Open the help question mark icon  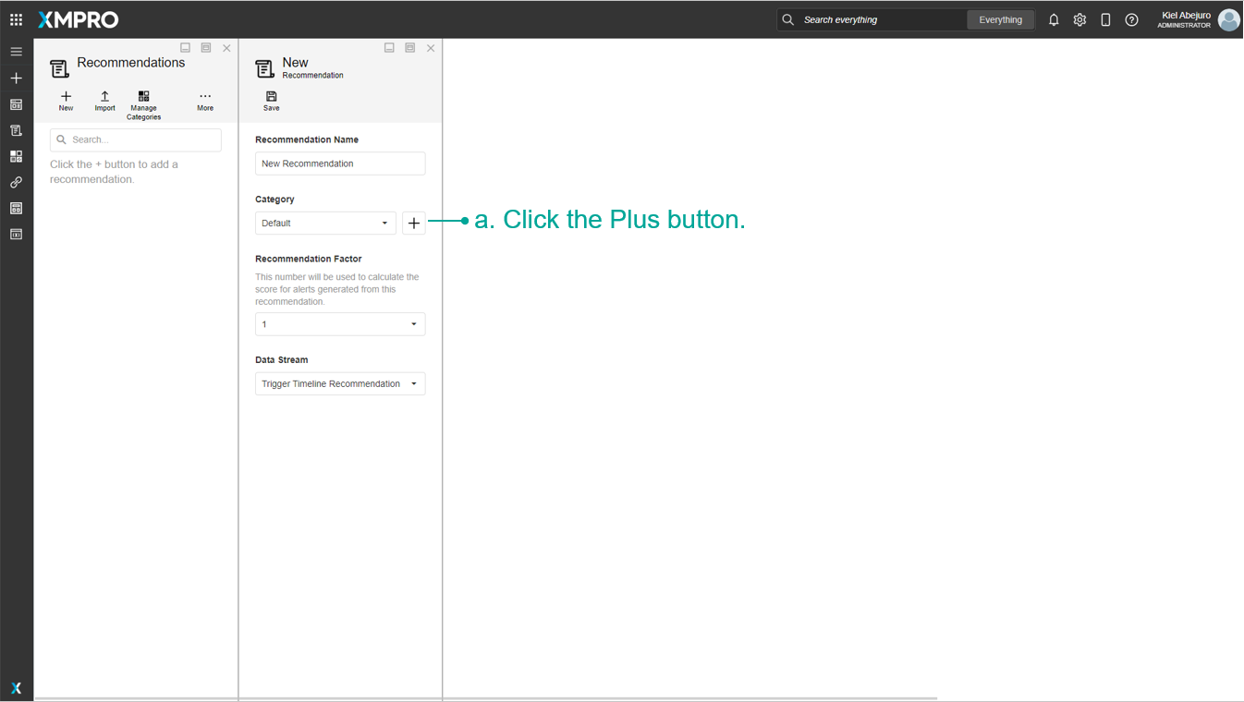coord(1131,19)
